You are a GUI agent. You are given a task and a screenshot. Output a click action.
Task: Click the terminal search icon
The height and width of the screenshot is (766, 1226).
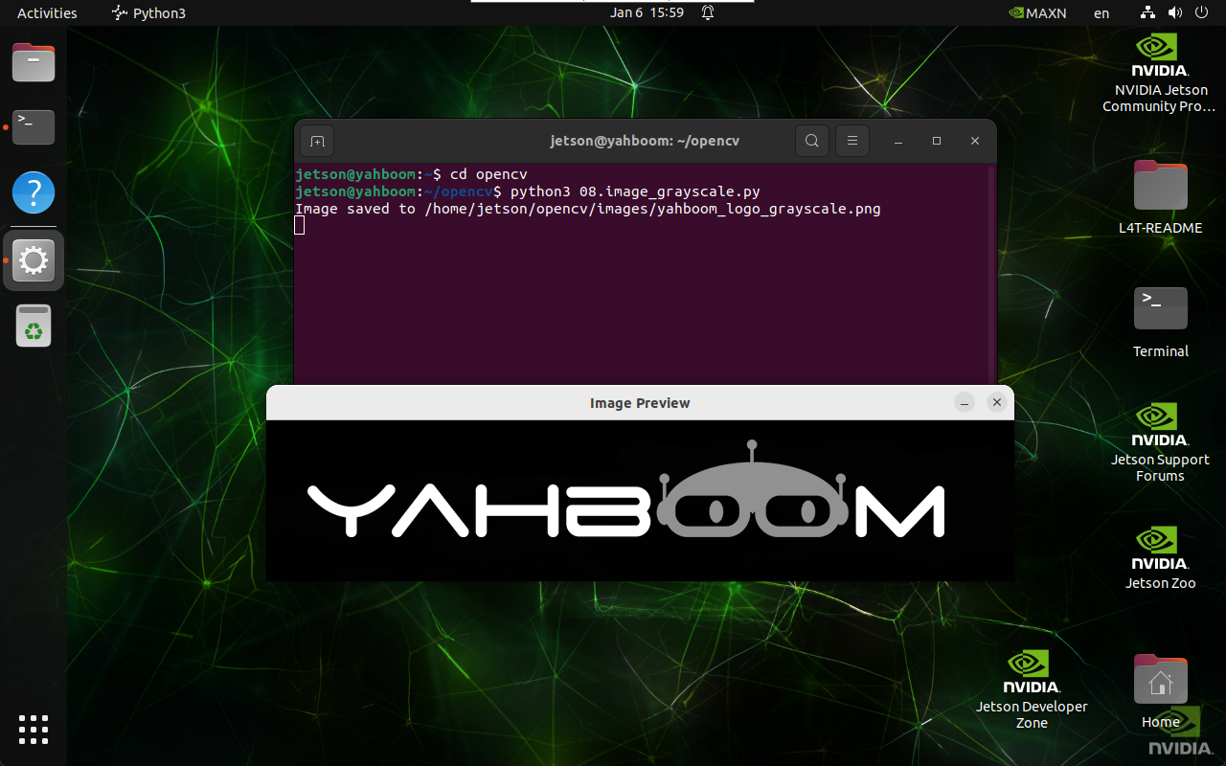(x=811, y=142)
